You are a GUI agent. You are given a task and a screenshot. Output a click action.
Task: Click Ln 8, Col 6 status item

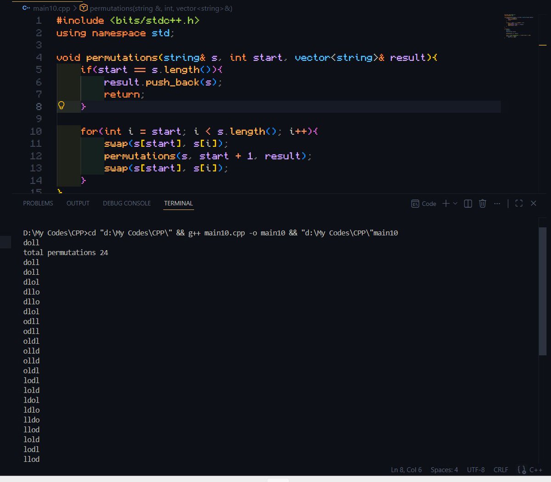click(x=406, y=470)
